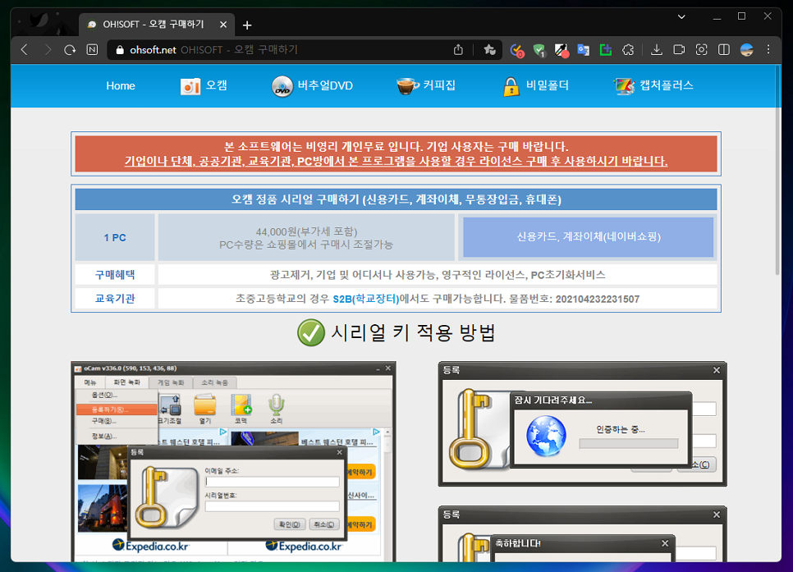The width and height of the screenshot is (793, 572).
Task: Open the 캡처플러스 menu item
Action: (x=653, y=86)
